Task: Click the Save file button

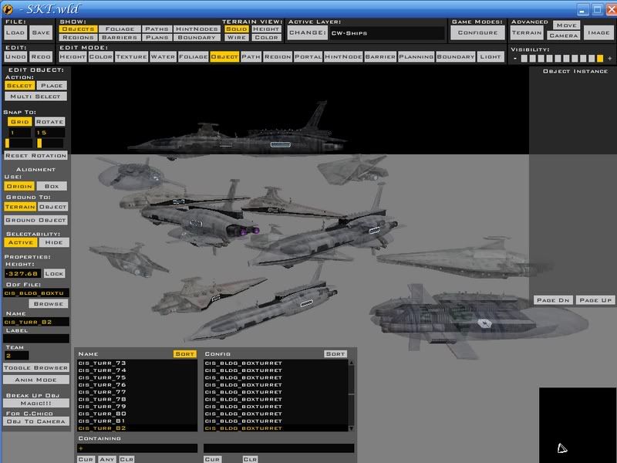Action: (41, 32)
